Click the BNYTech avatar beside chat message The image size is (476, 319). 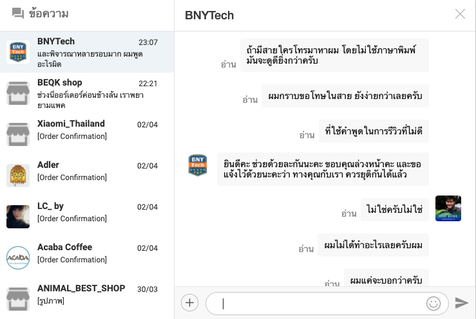198,165
